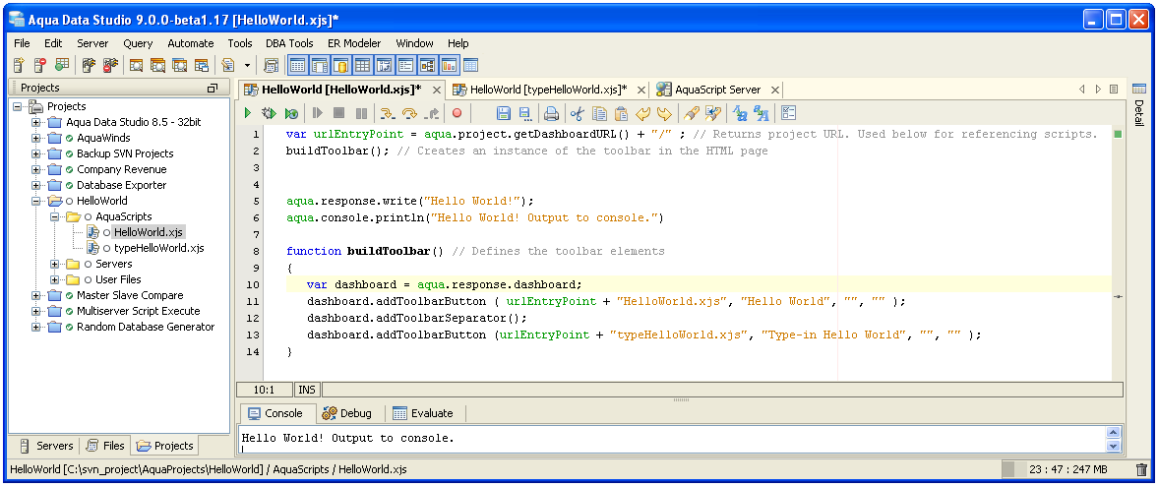1158x487 pixels.
Task: Expand the AquaWinds project node
Action: [x=36, y=138]
